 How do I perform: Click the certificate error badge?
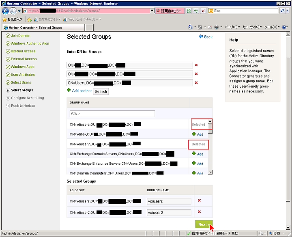(x=170, y=11)
